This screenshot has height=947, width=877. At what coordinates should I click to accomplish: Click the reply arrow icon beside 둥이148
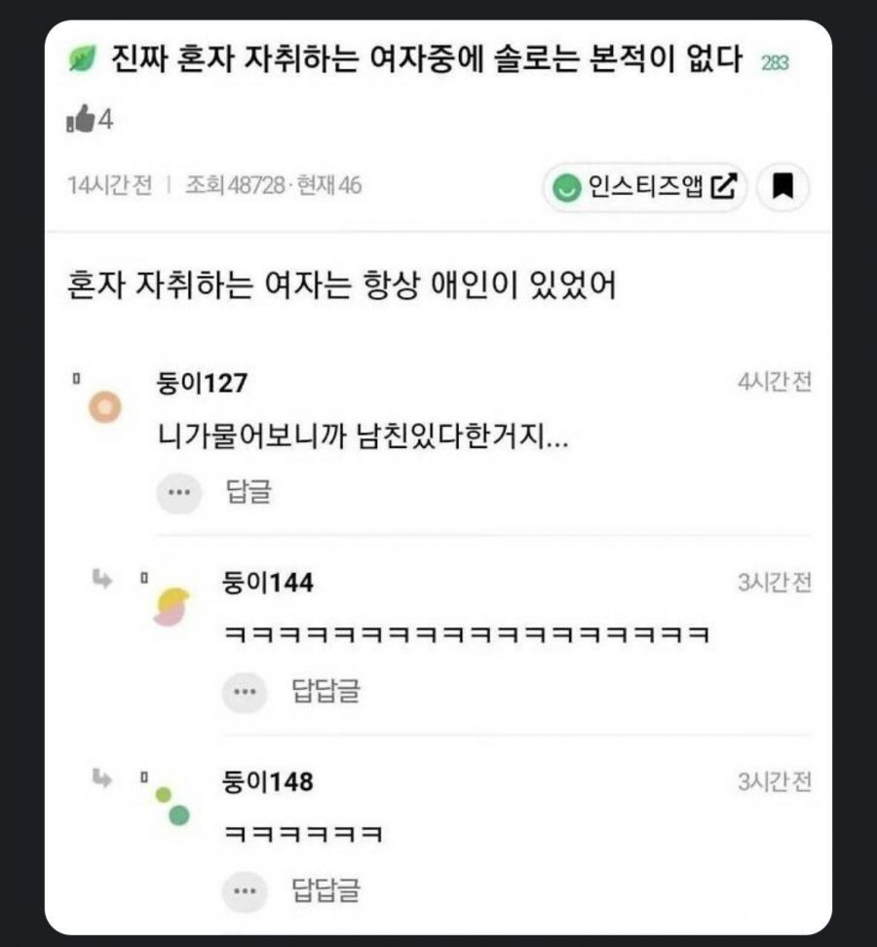point(102,777)
